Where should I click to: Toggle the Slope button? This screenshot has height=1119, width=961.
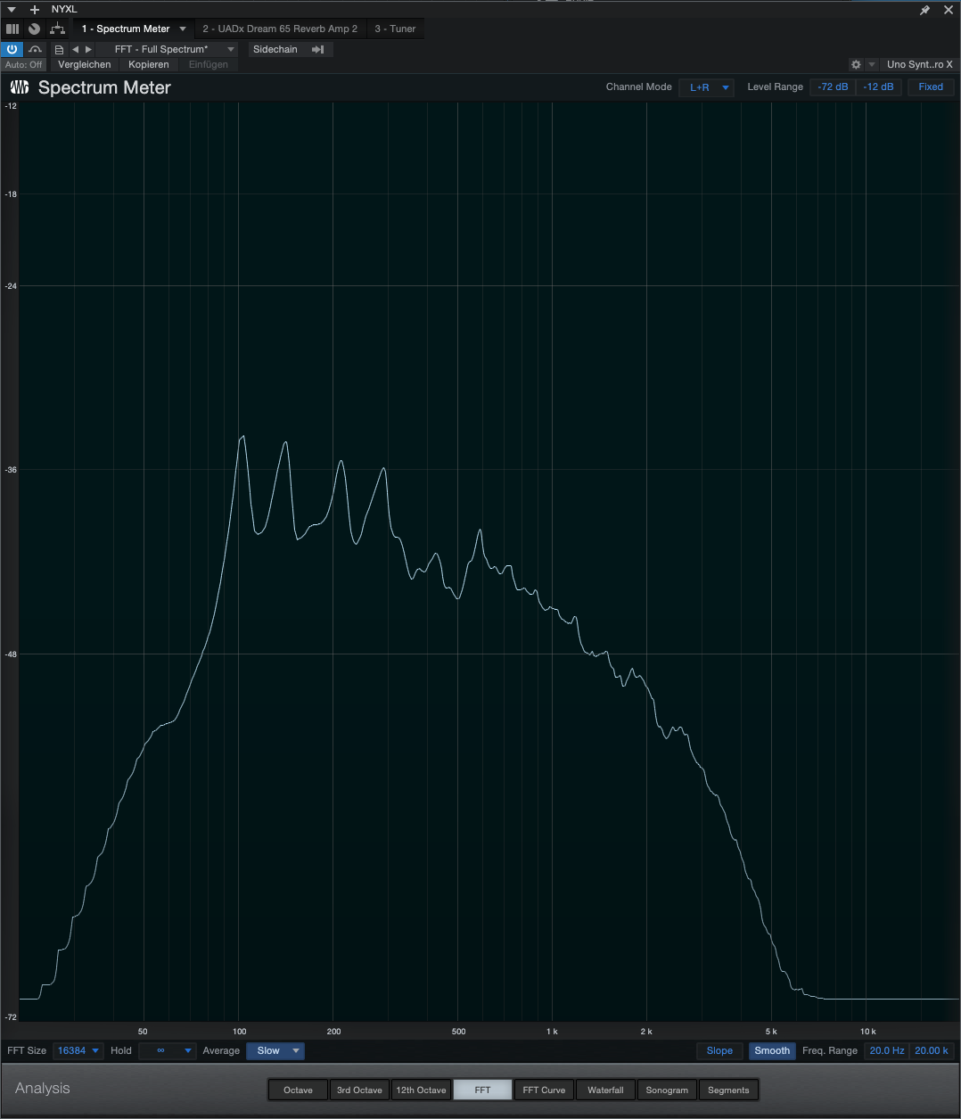pyautogui.click(x=719, y=1051)
